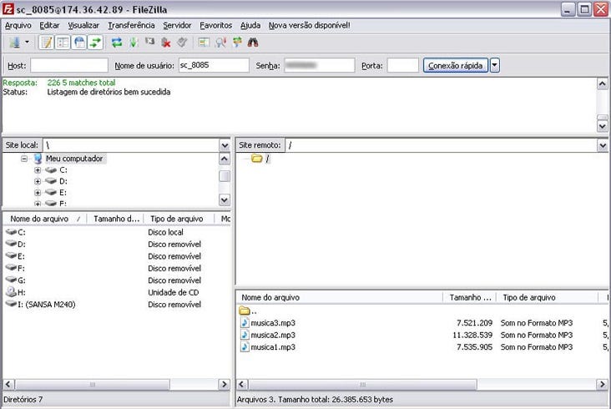The height and width of the screenshot is (409, 611).
Task: Click musica2.mp3 size 11.328.539
Action: 472,335
